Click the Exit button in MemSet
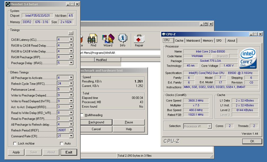 (x=69, y=152)
